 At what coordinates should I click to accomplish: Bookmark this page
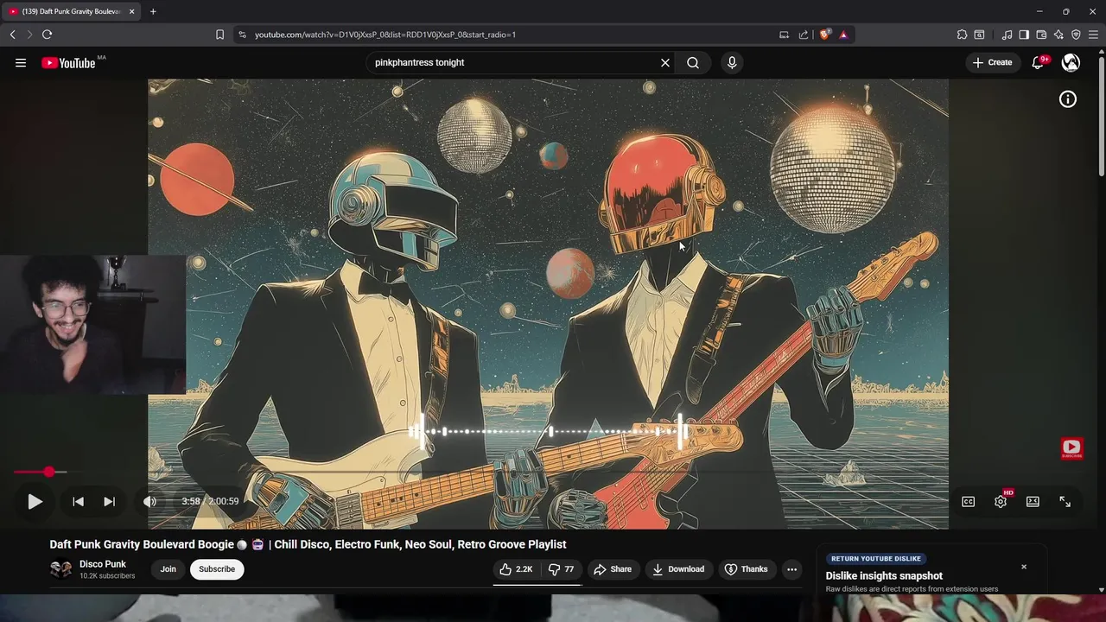[x=219, y=35]
